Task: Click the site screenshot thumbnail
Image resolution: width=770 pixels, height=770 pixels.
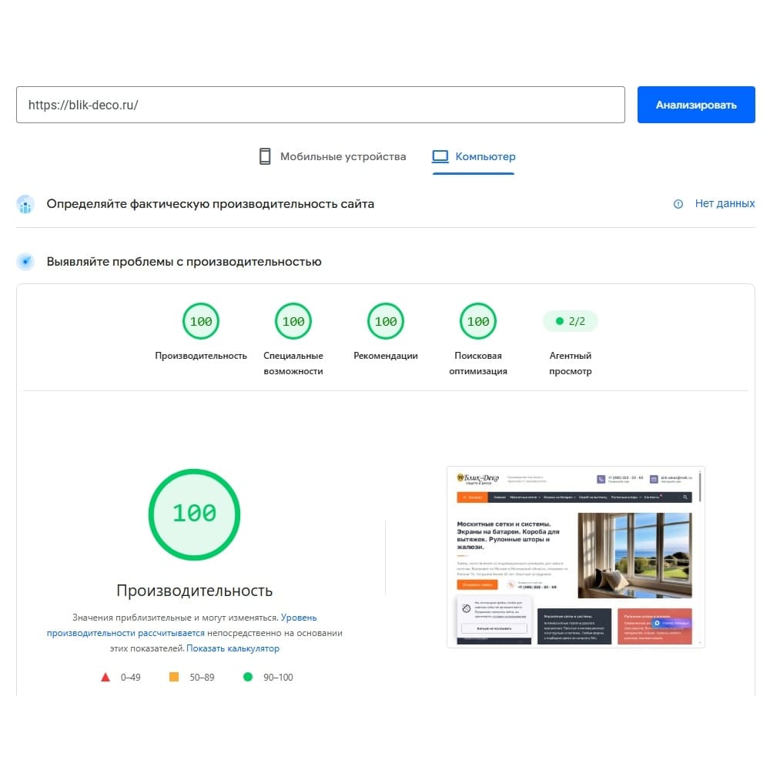Action: click(x=575, y=557)
